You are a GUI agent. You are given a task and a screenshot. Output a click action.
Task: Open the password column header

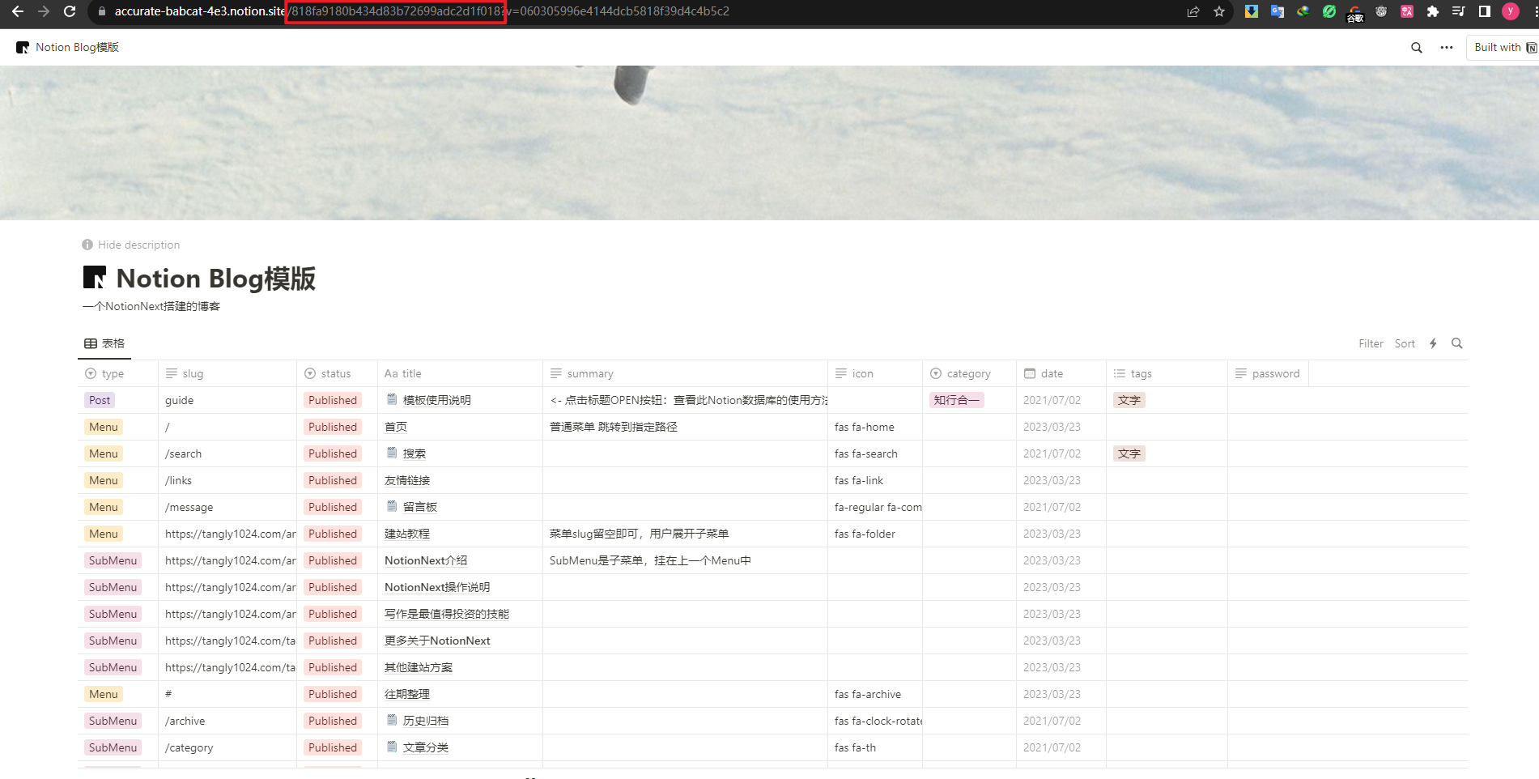(x=1269, y=373)
